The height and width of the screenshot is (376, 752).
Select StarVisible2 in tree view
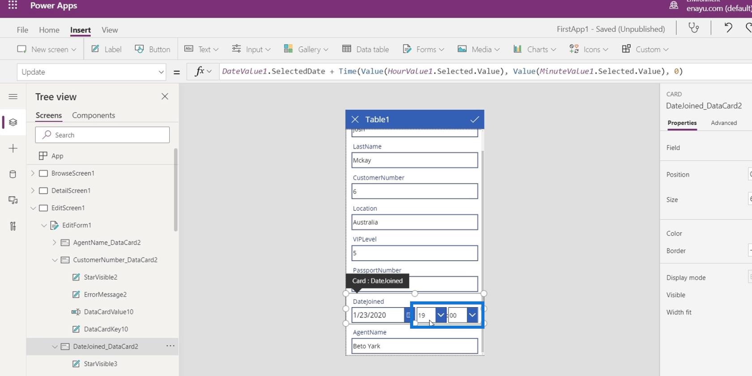[100, 277]
